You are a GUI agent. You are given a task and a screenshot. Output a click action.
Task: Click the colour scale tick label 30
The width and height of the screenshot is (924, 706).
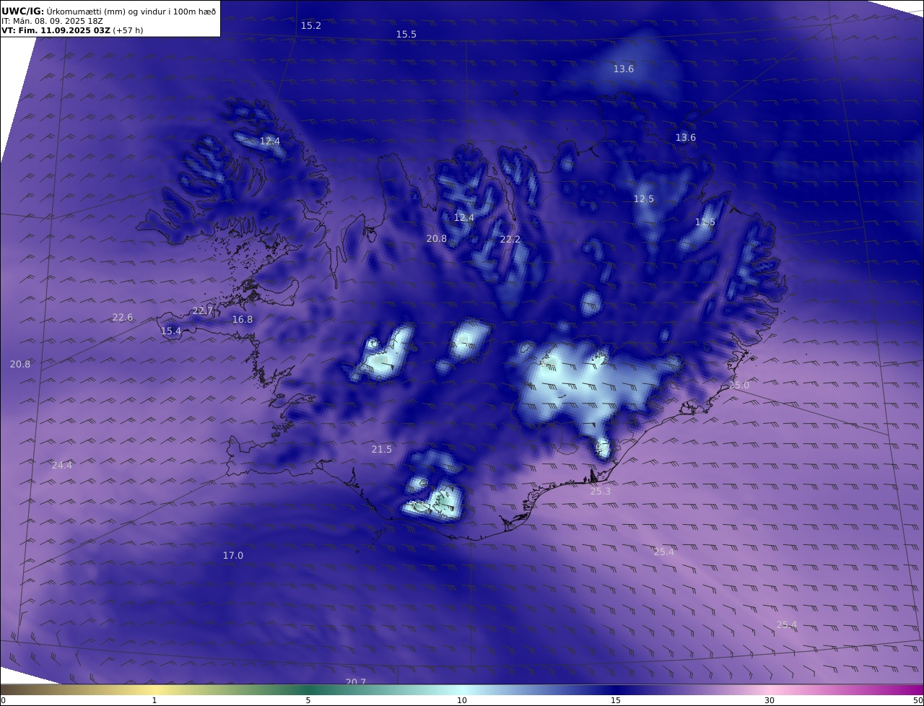[770, 700]
